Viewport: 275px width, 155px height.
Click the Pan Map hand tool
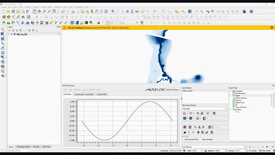(x=35, y=11)
